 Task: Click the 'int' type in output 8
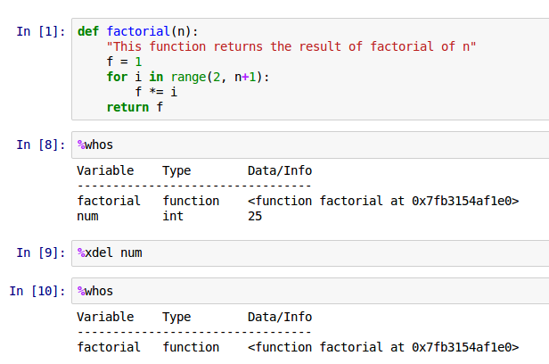click(173, 216)
